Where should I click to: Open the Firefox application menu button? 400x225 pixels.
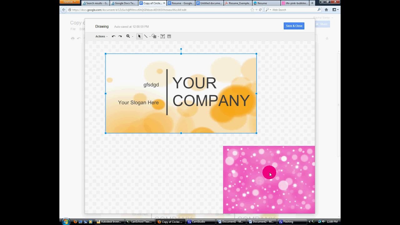[x=70, y=2]
